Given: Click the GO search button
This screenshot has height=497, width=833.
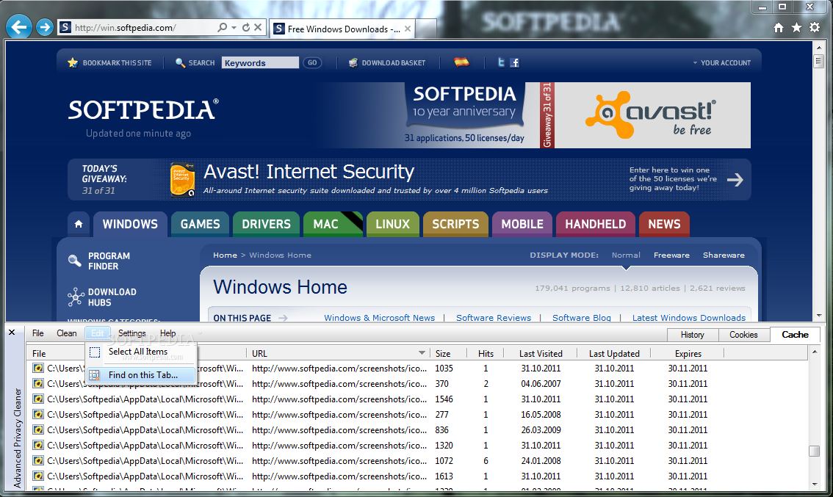Looking at the screenshot, I should [x=312, y=62].
